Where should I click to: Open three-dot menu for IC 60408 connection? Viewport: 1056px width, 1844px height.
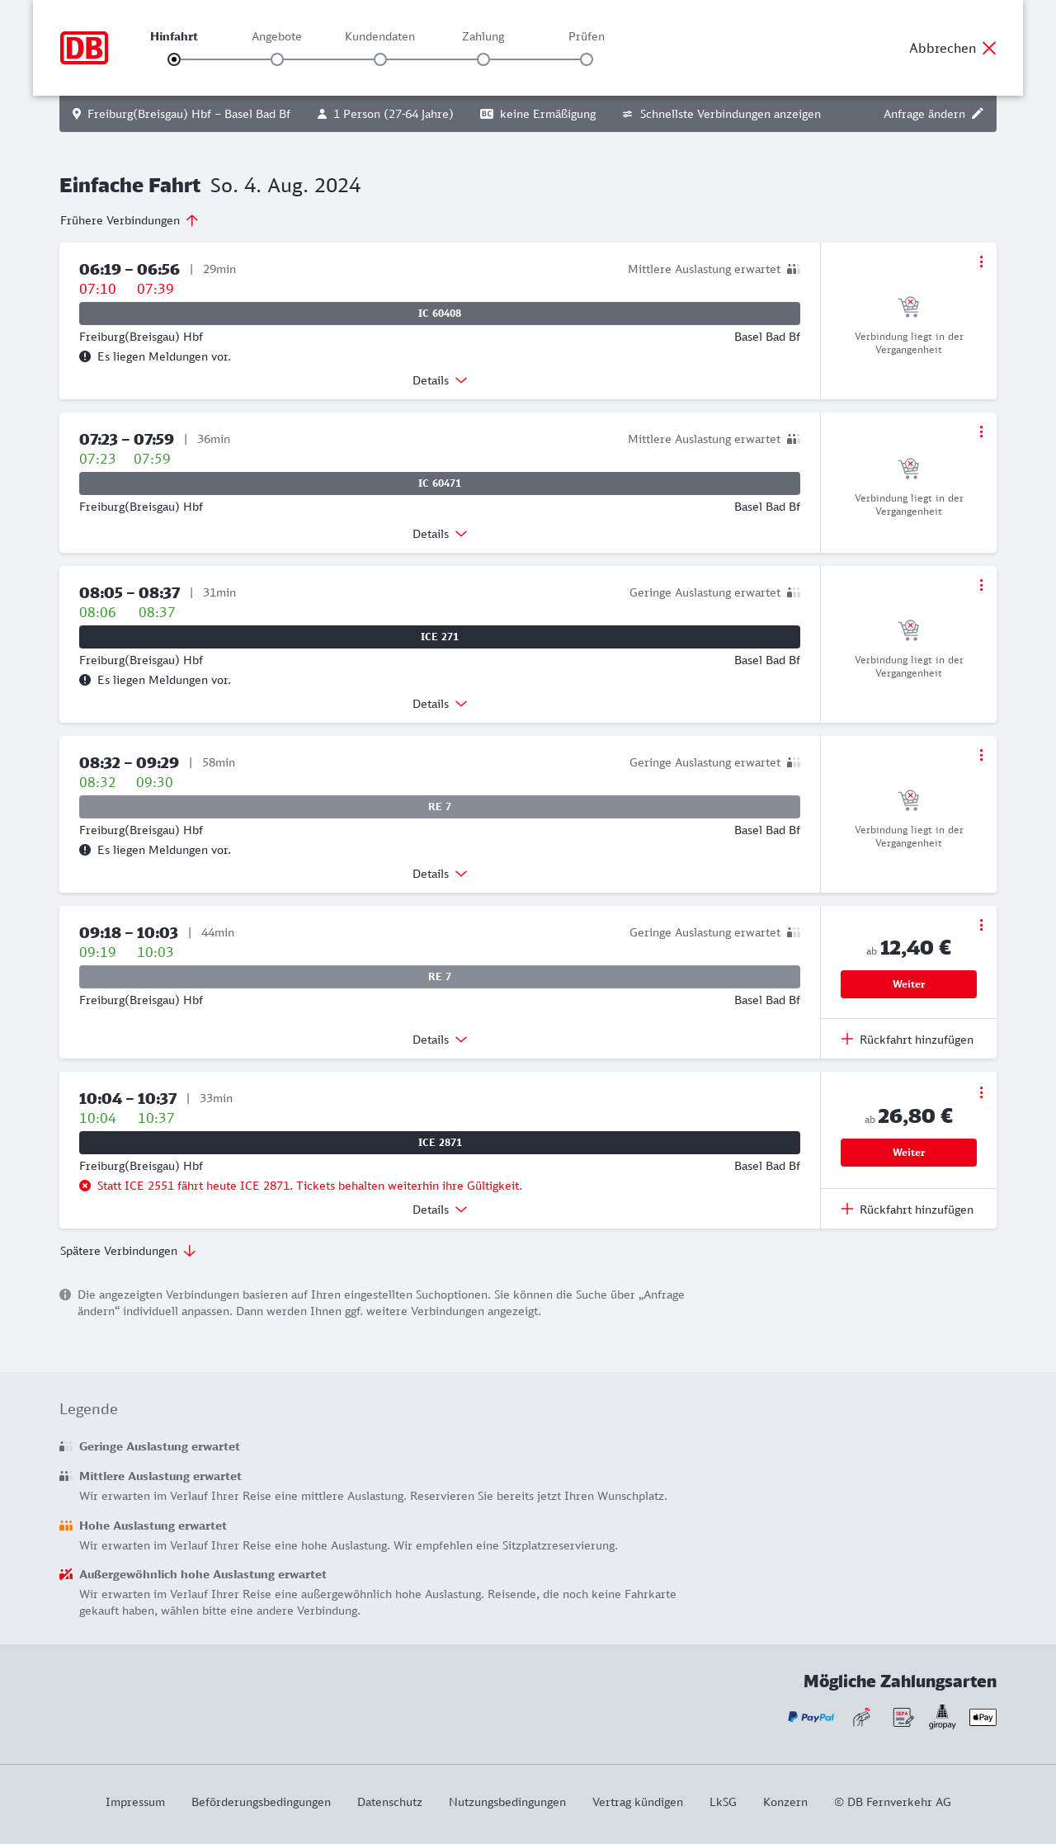coord(981,262)
